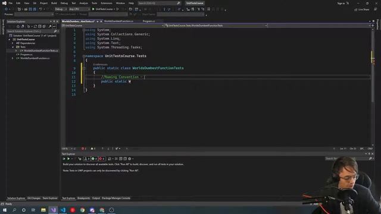
Task: Click the Bookmark icon in main toolbar
Action: pyautogui.click(x=208, y=9)
